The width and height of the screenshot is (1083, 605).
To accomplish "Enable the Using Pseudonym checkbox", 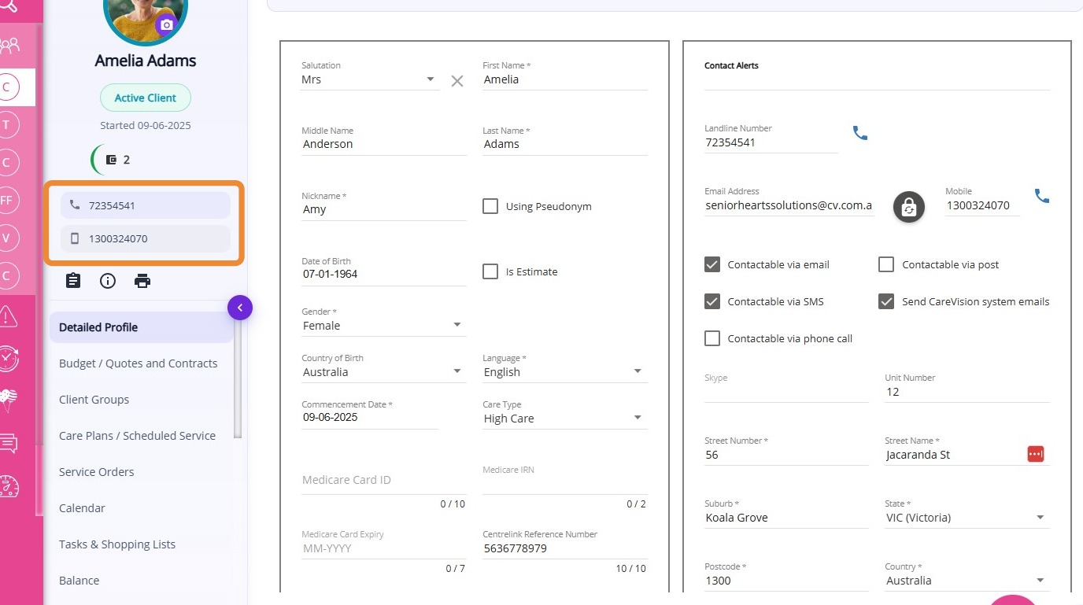I will (490, 206).
